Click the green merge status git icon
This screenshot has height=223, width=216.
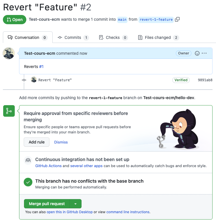click(x=9, y=111)
